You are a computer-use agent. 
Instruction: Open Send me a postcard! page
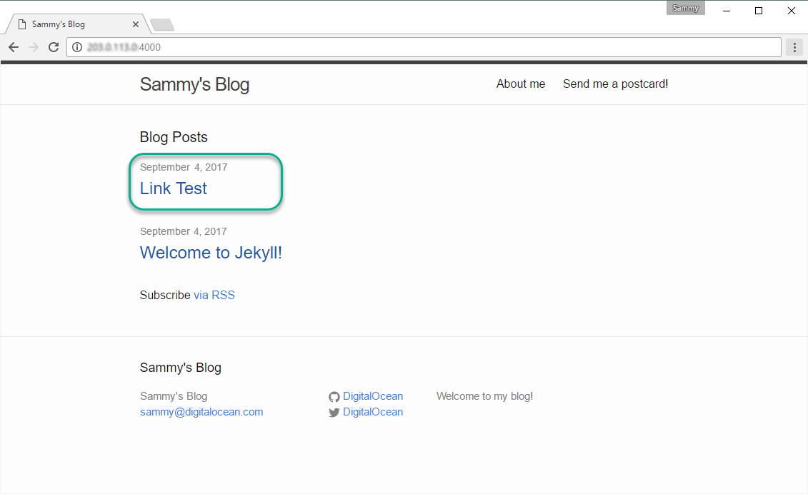(615, 84)
